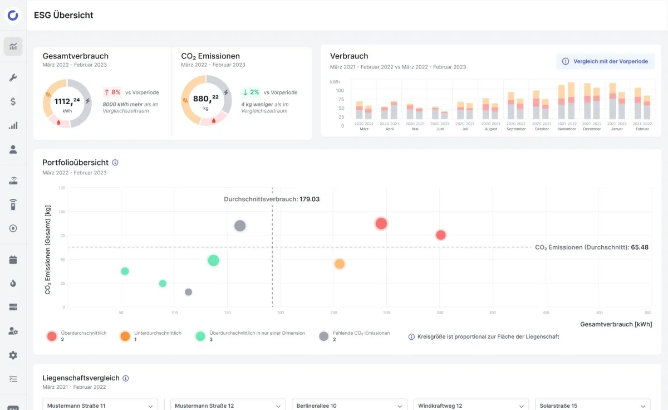The image size is (668, 410).
Task: Open the remote control device sidebar item
Action: pos(13,204)
